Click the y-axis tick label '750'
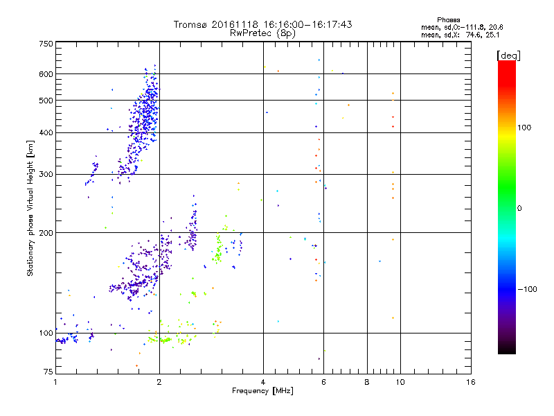 tap(46, 44)
